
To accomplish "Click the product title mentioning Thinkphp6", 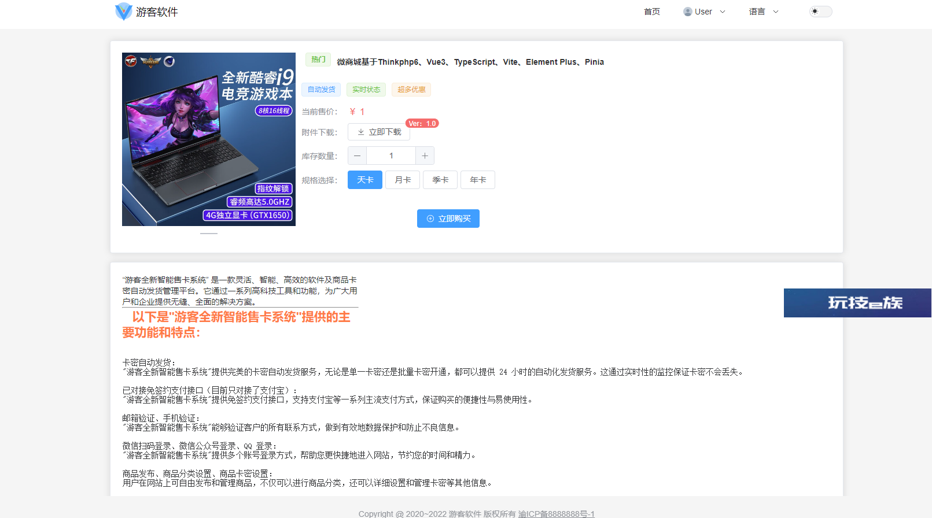I will pos(470,62).
